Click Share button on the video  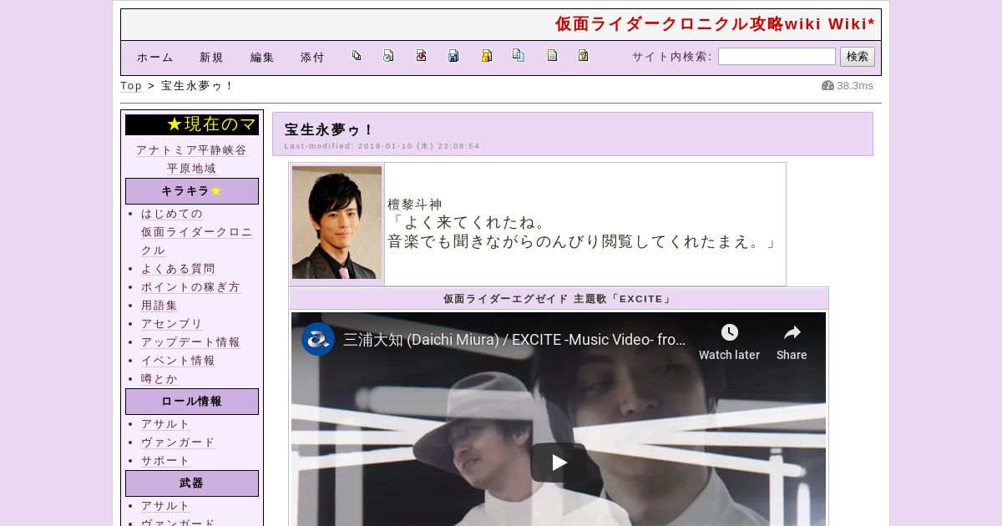pyautogui.click(x=792, y=342)
